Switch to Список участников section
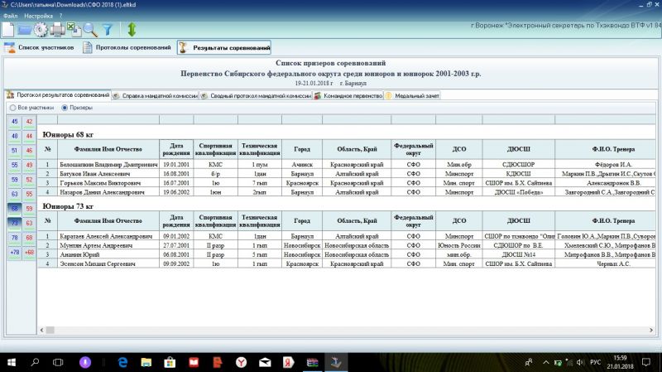The image size is (662, 372). coord(40,47)
